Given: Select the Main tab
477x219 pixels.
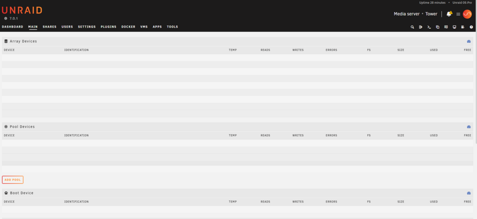Looking at the screenshot, I should click(33, 27).
